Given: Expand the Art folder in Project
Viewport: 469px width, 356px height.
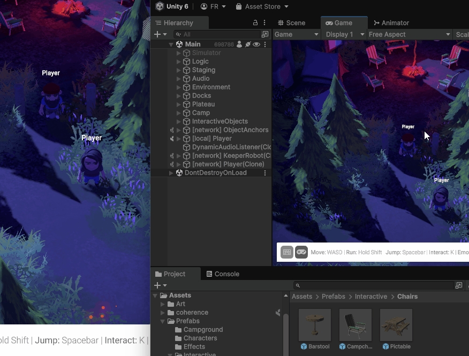Looking at the screenshot, I should pyautogui.click(x=163, y=304).
